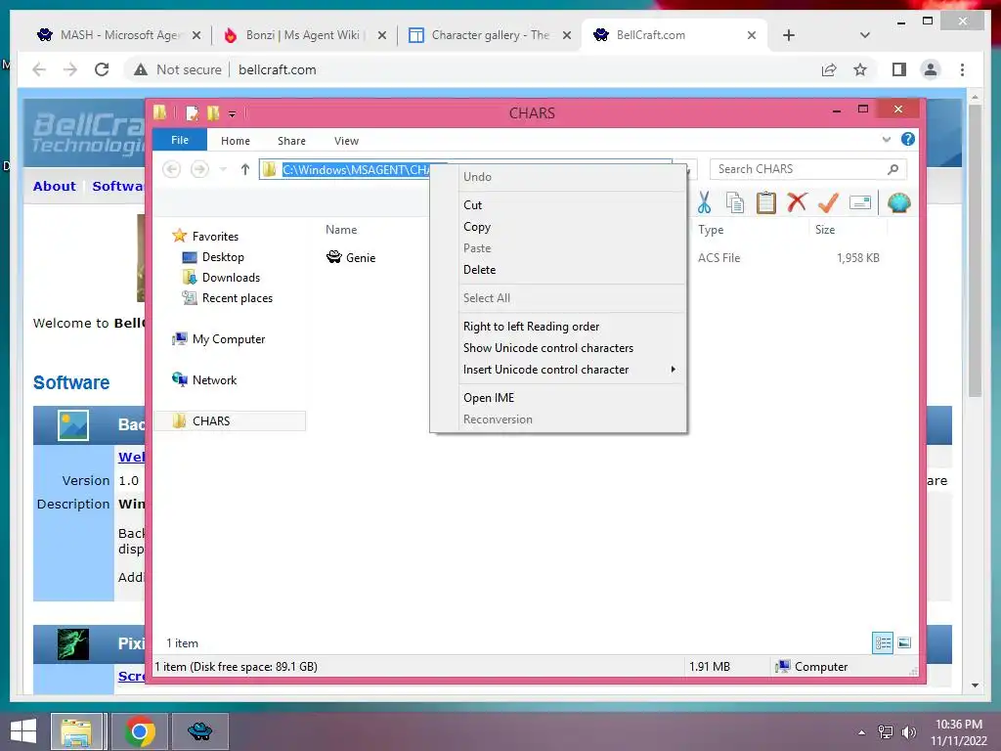Viewport: 1001px width, 751px height.
Task: Open Chrome profile avatar icon
Action: [931, 69]
